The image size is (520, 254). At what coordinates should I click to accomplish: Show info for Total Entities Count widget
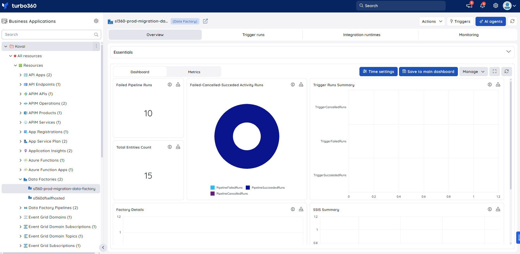click(170, 147)
